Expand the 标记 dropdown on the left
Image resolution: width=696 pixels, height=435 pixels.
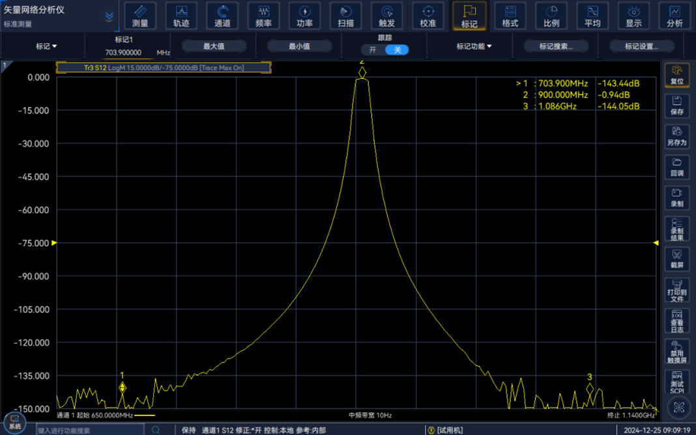pos(46,46)
